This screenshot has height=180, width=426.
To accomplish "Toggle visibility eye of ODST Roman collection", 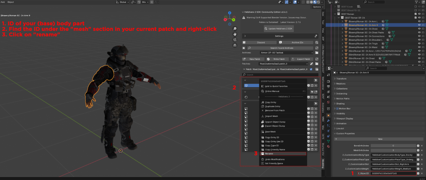I will coord(419,14).
